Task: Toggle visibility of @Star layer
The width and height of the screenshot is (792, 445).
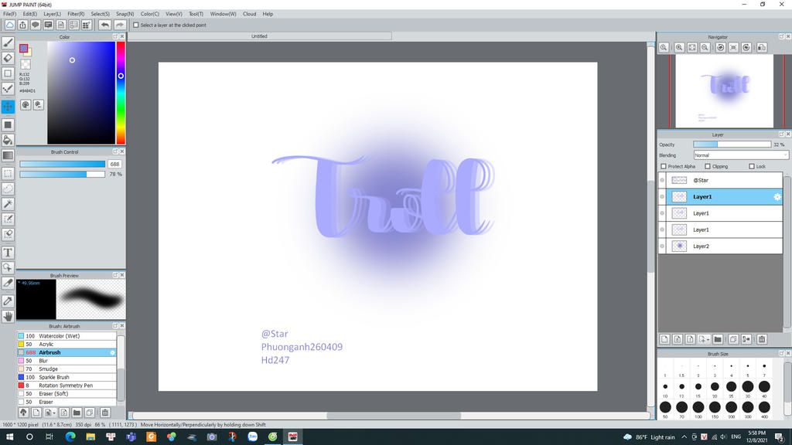Action: (x=662, y=180)
